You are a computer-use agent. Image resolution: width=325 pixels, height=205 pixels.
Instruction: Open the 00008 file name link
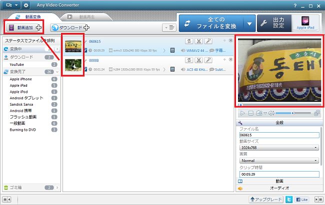[x=93, y=60]
